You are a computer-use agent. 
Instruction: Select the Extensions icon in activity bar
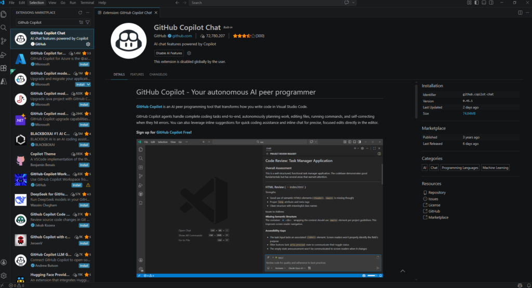(4, 68)
